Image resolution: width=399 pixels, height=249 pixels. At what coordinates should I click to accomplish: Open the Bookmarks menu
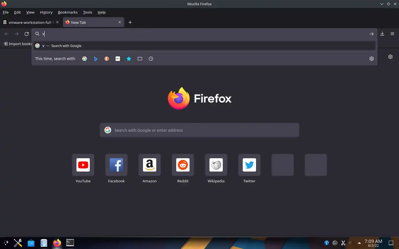[68, 12]
